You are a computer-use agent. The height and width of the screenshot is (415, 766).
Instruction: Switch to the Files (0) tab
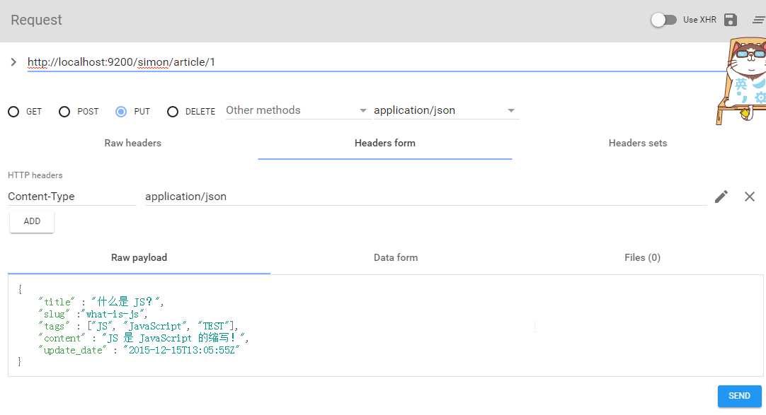point(642,257)
